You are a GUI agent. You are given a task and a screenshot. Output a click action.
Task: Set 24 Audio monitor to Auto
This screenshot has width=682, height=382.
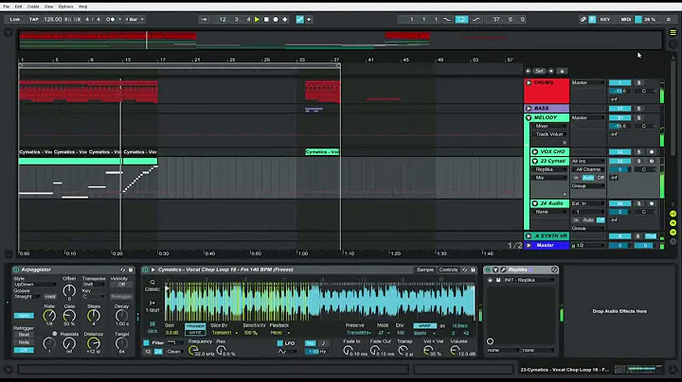[588, 220]
